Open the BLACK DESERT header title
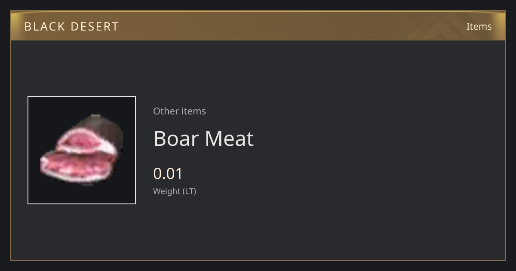This screenshot has height=271, width=516. tap(71, 26)
